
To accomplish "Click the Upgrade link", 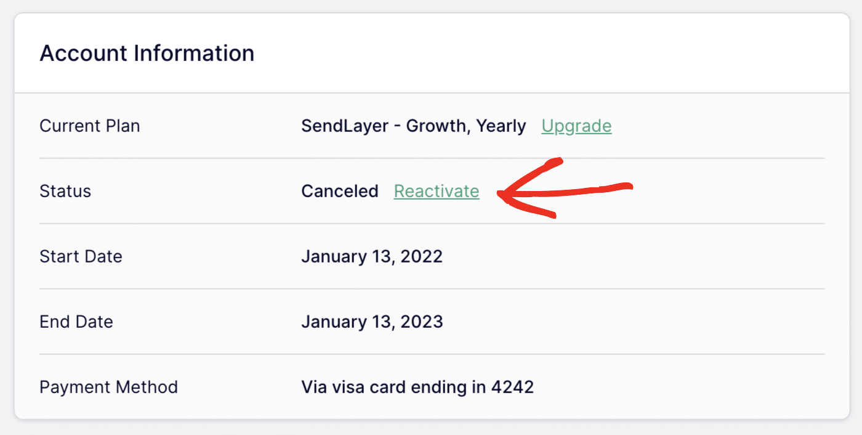I will (576, 126).
